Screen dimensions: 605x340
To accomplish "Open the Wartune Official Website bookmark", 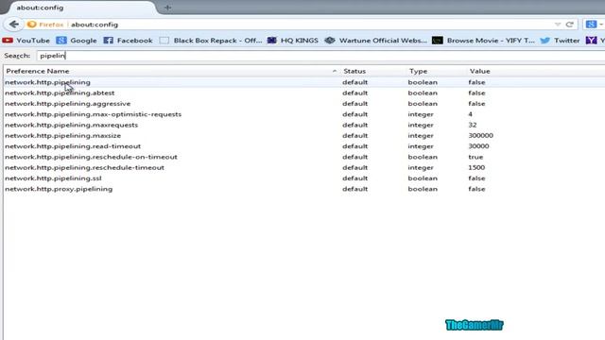I will tap(375, 41).
